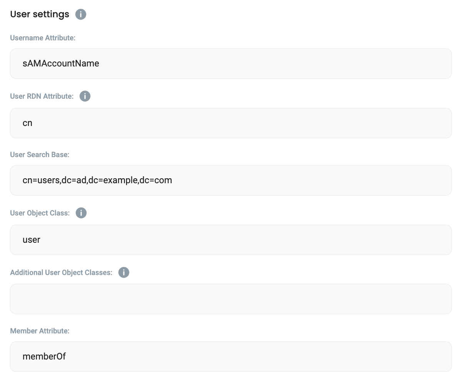Click on the memberOf value text
Image resolution: width=465 pixels, height=391 pixels.
tap(44, 357)
